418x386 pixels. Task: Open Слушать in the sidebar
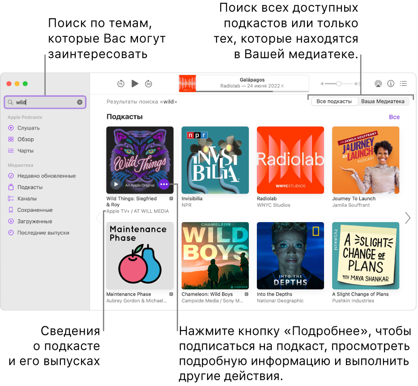coord(28,128)
